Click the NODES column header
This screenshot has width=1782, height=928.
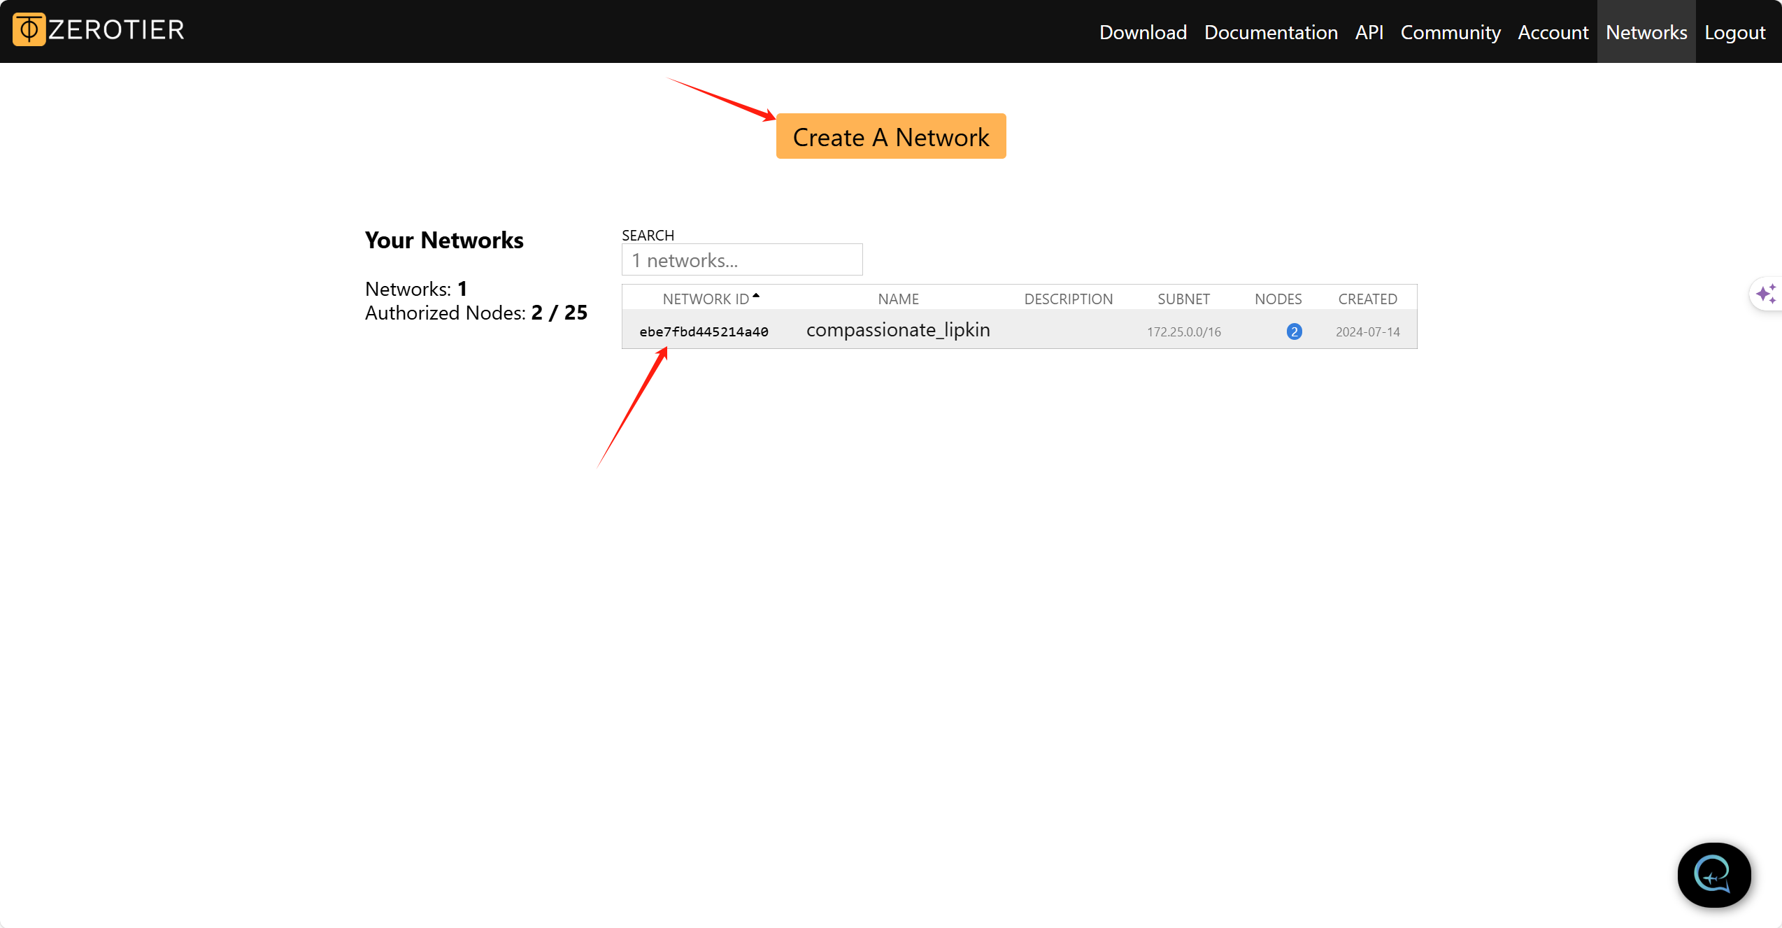pyautogui.click(x=1278, y=299)
